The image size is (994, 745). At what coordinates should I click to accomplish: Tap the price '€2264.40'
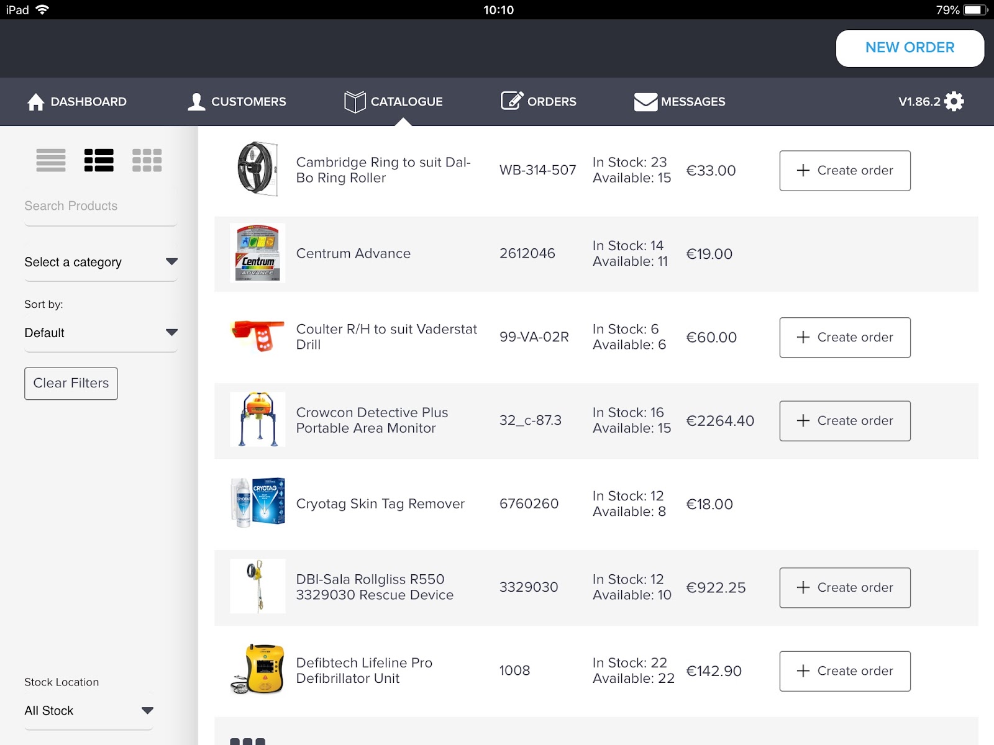pos(720,421)
